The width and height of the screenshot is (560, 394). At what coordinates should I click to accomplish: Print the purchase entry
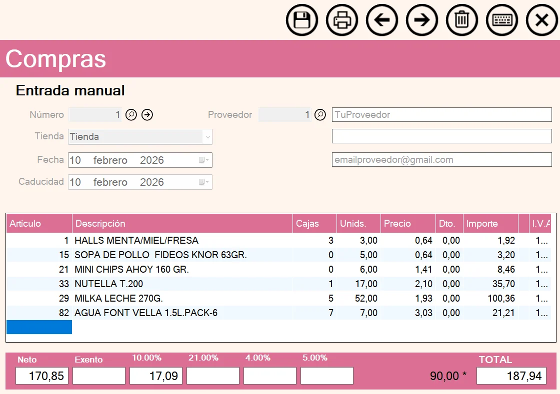click(342, 20)
